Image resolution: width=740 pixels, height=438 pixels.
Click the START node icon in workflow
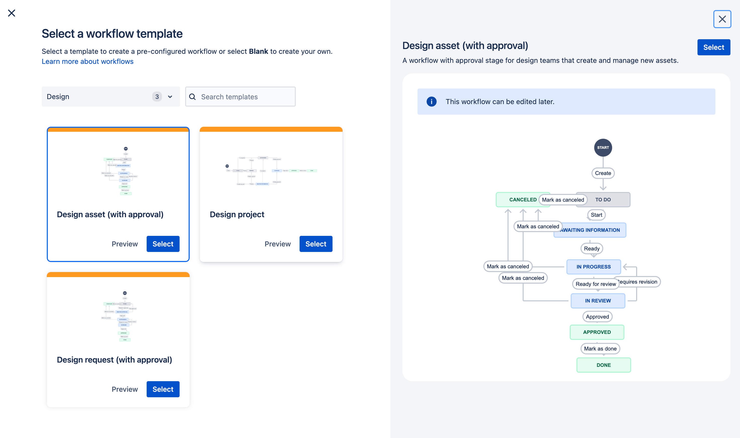pos(603,147)
